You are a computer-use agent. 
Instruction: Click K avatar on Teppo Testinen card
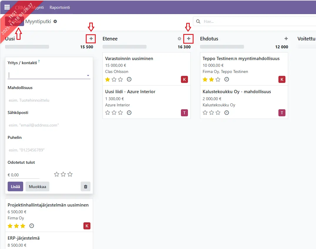(x=282, y=79)
